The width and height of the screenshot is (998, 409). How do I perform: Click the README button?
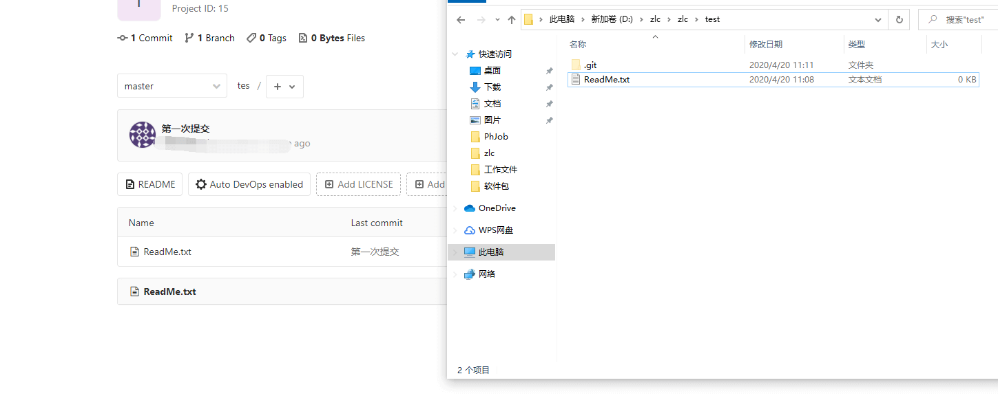tap(149, 184)
